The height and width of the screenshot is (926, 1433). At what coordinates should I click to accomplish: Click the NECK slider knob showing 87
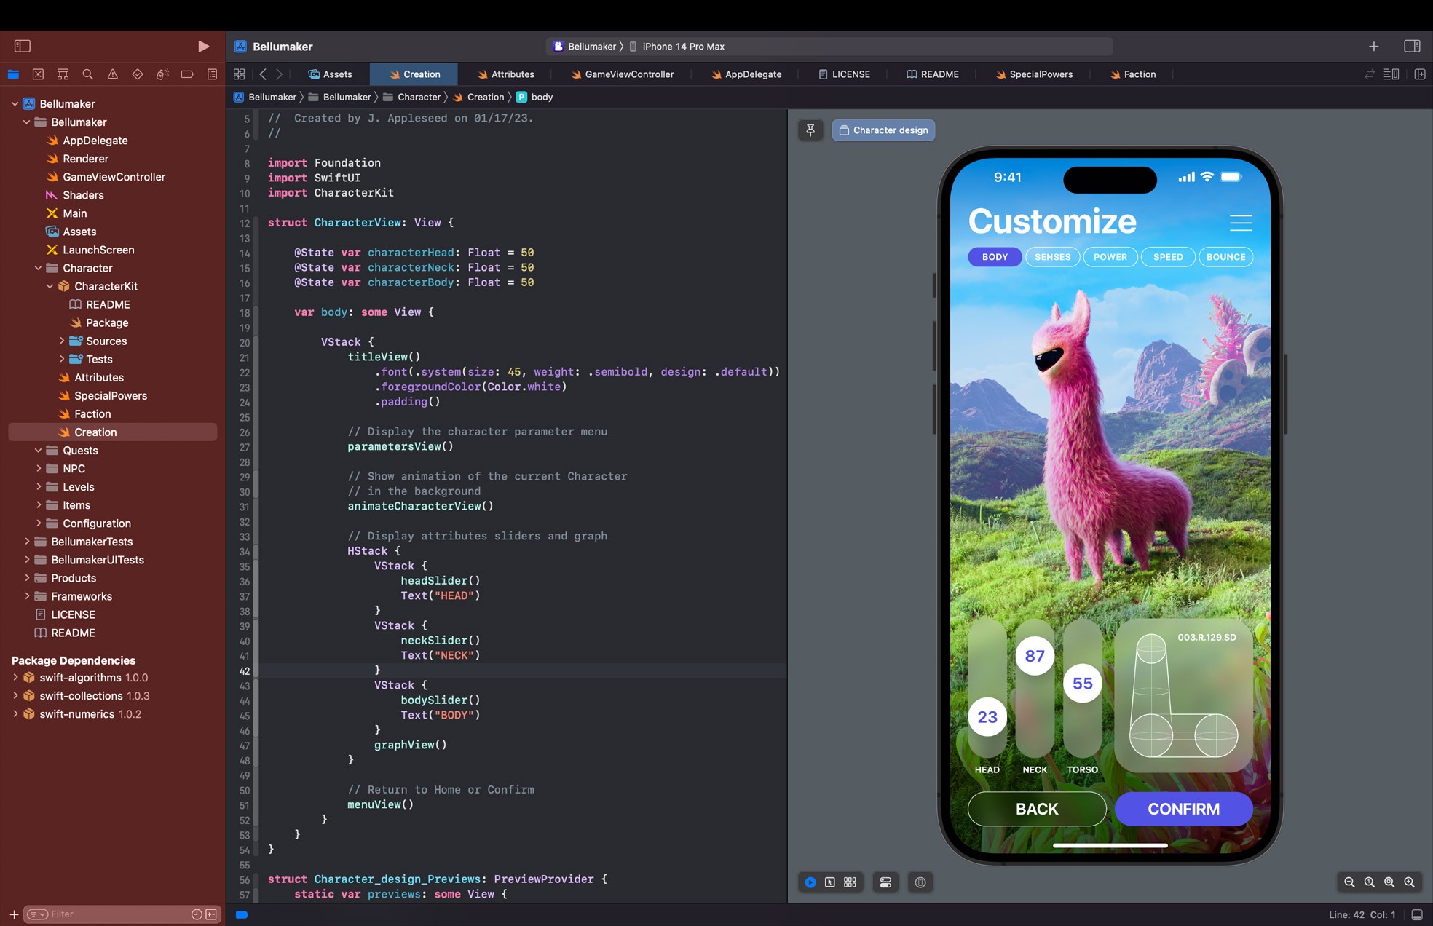tap(1034, 656)
